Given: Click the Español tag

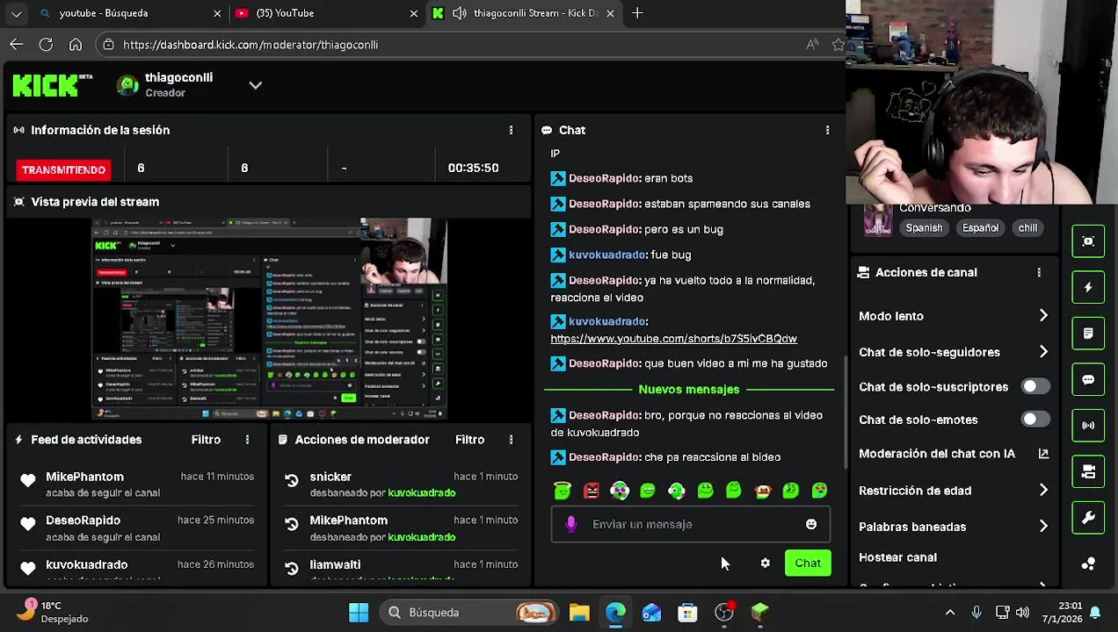Looking at the screenshot, I should point(980,228).
